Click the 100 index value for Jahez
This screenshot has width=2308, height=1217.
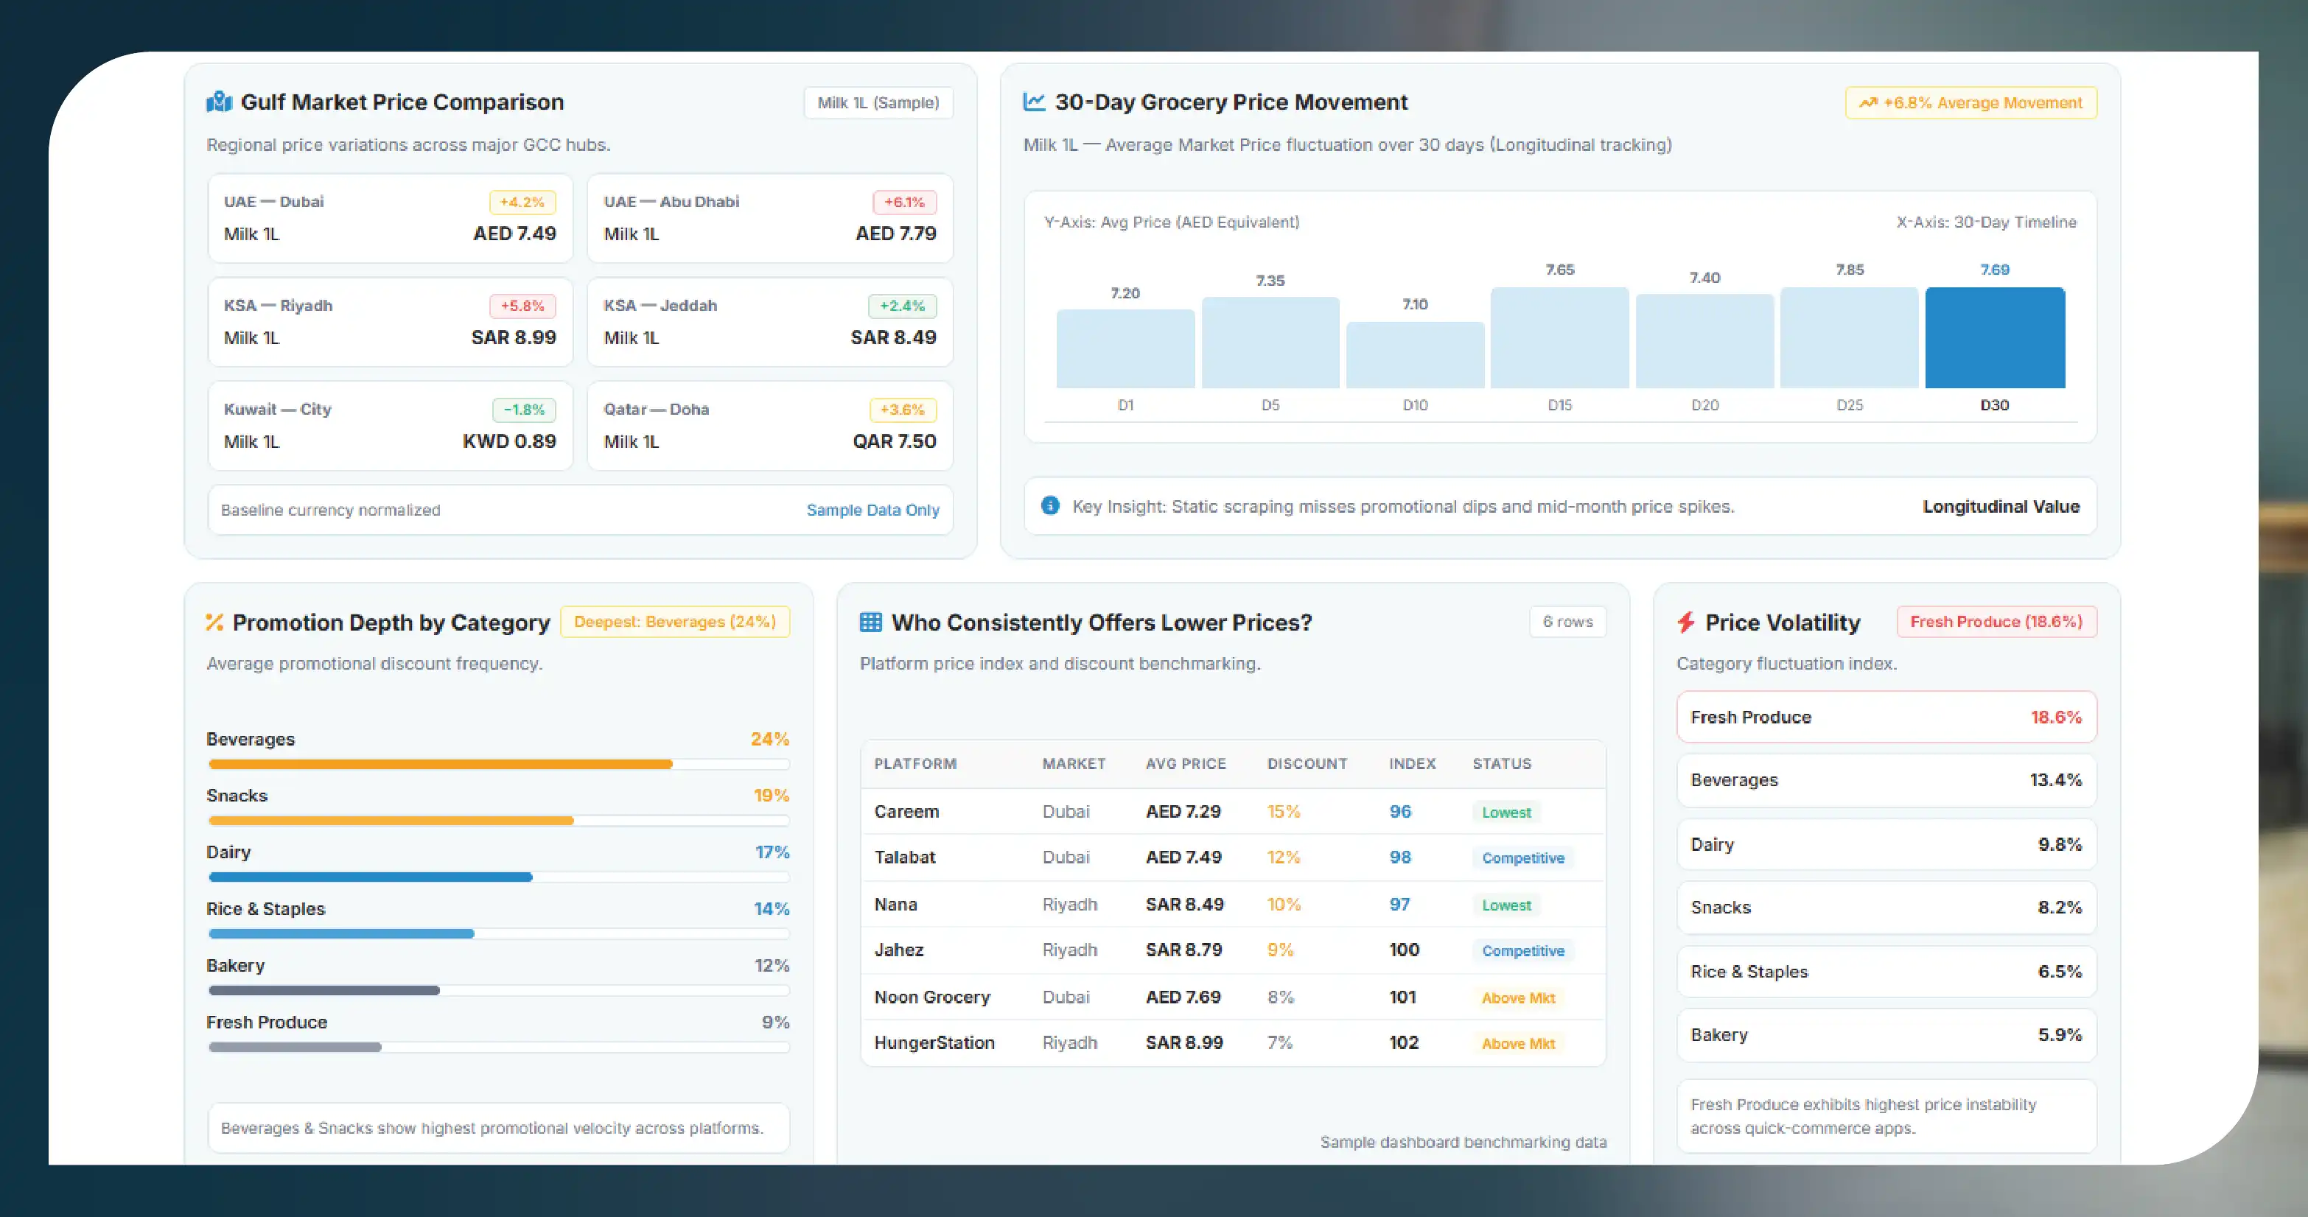click(1404, 950)
